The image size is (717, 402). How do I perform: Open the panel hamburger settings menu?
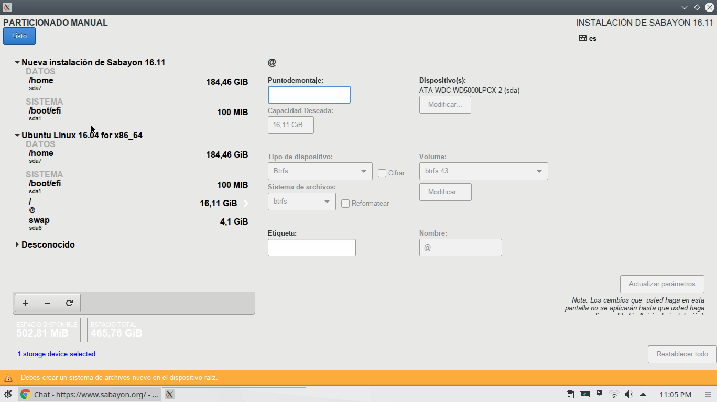708,395
